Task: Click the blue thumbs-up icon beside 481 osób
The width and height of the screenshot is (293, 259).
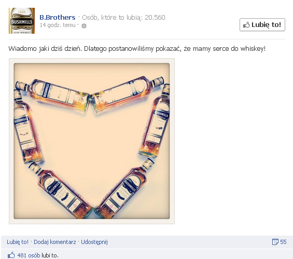Action: (x=11, y=255)
